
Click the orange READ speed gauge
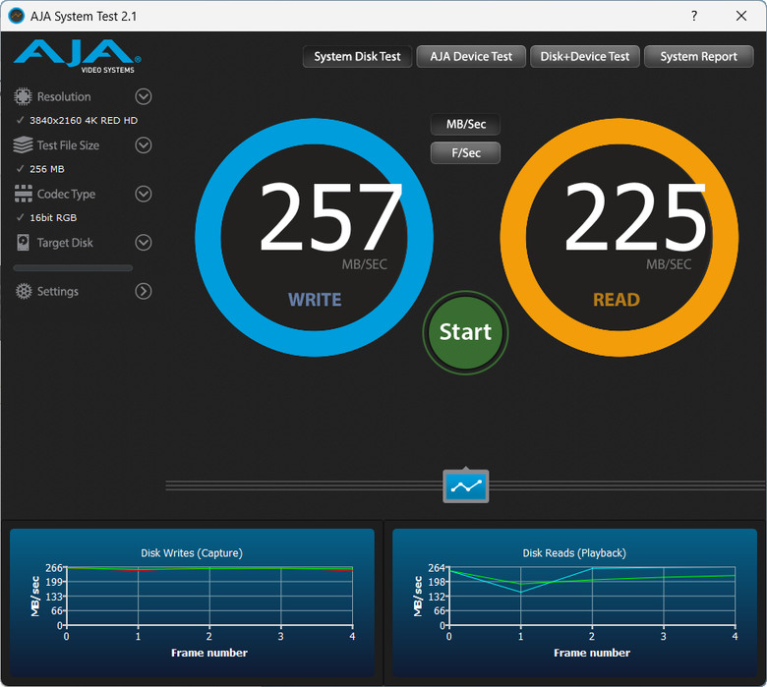[x=619, y=238]
